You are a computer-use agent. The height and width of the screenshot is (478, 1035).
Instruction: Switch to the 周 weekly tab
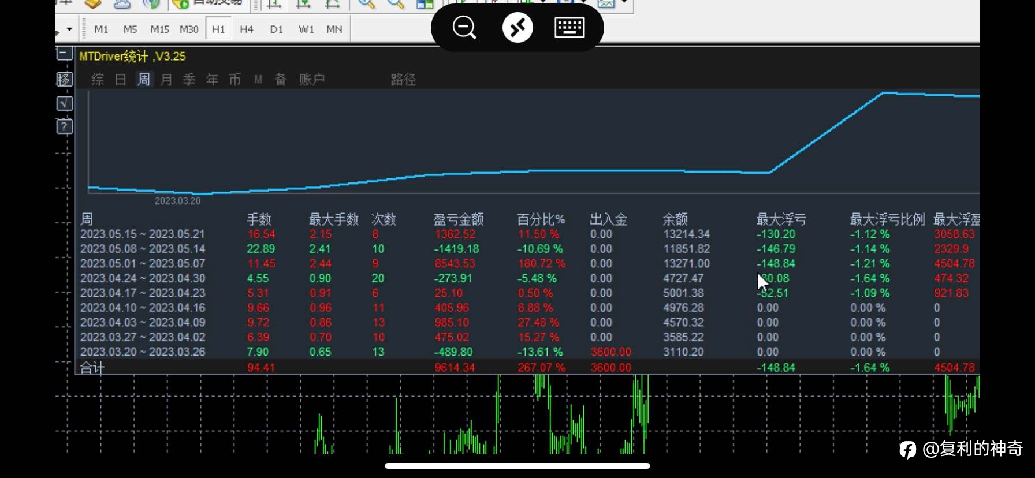144,79
